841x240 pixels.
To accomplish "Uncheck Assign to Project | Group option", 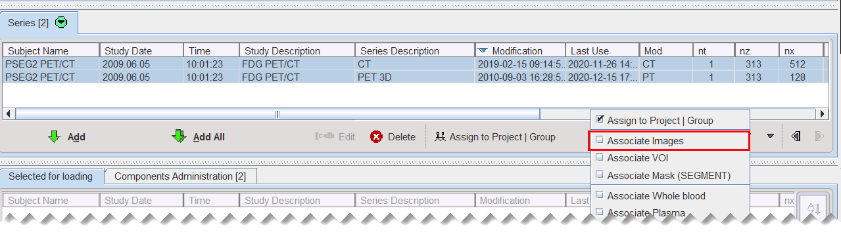I will click(x=600, y=120).
